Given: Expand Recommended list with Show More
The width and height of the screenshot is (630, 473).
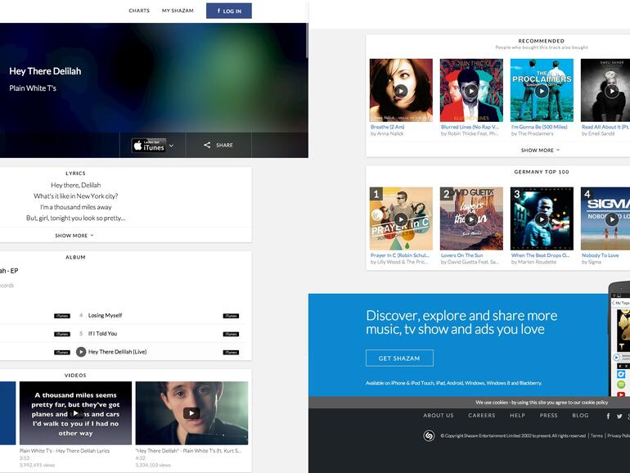Looking at the screenshot, I should pyautogui.click(x=540, y=150).
